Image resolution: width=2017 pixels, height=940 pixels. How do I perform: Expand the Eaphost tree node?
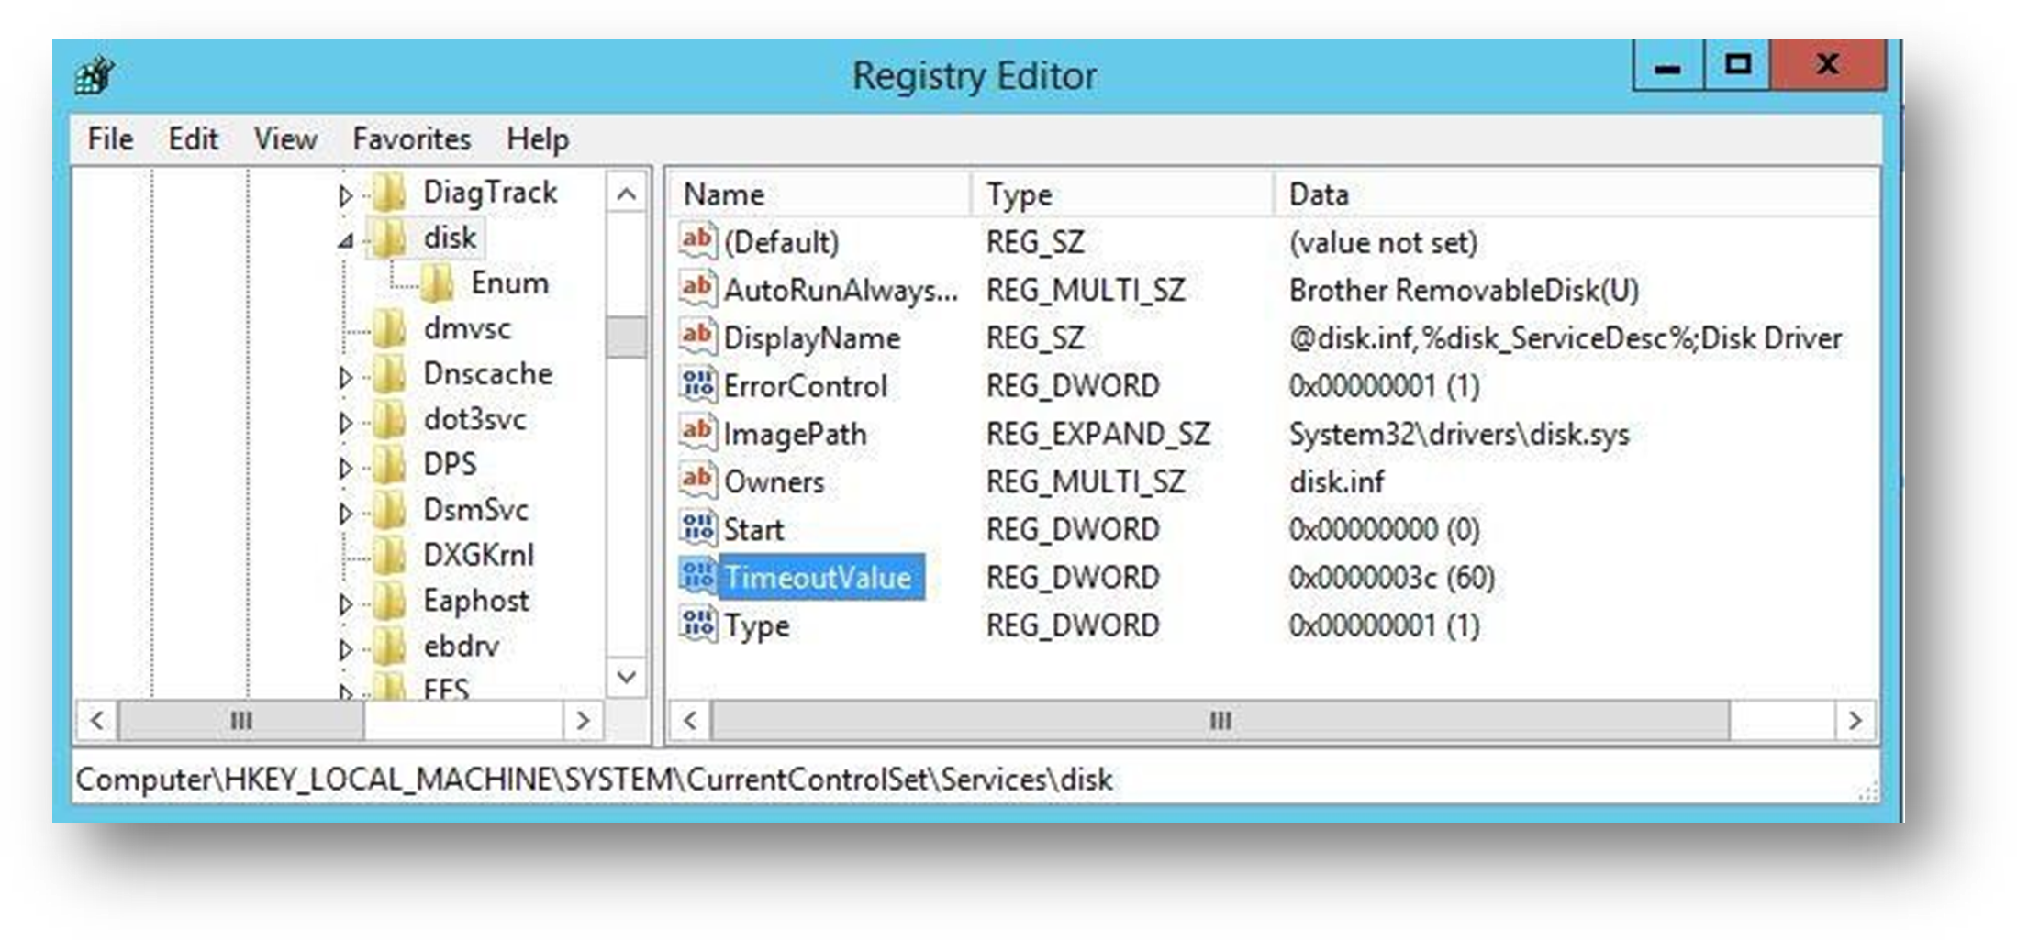point(346,603)
